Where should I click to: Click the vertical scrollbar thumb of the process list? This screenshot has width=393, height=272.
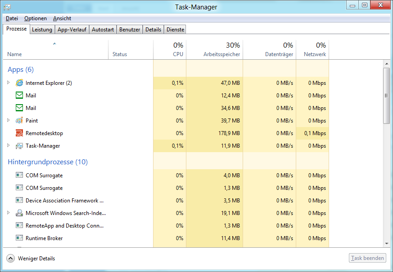pos(387,96)
